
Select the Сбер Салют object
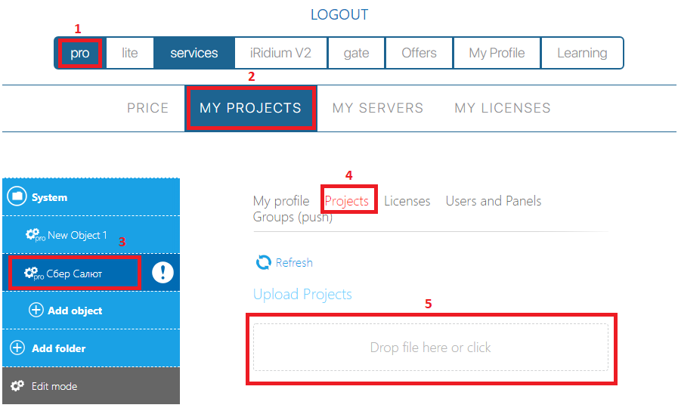74,273
